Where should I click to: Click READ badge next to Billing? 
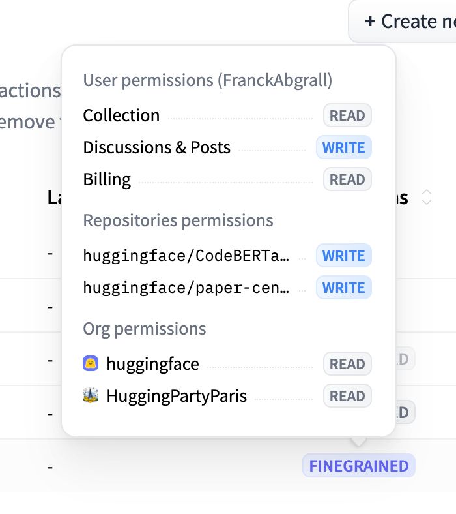[x=347, y=179]
